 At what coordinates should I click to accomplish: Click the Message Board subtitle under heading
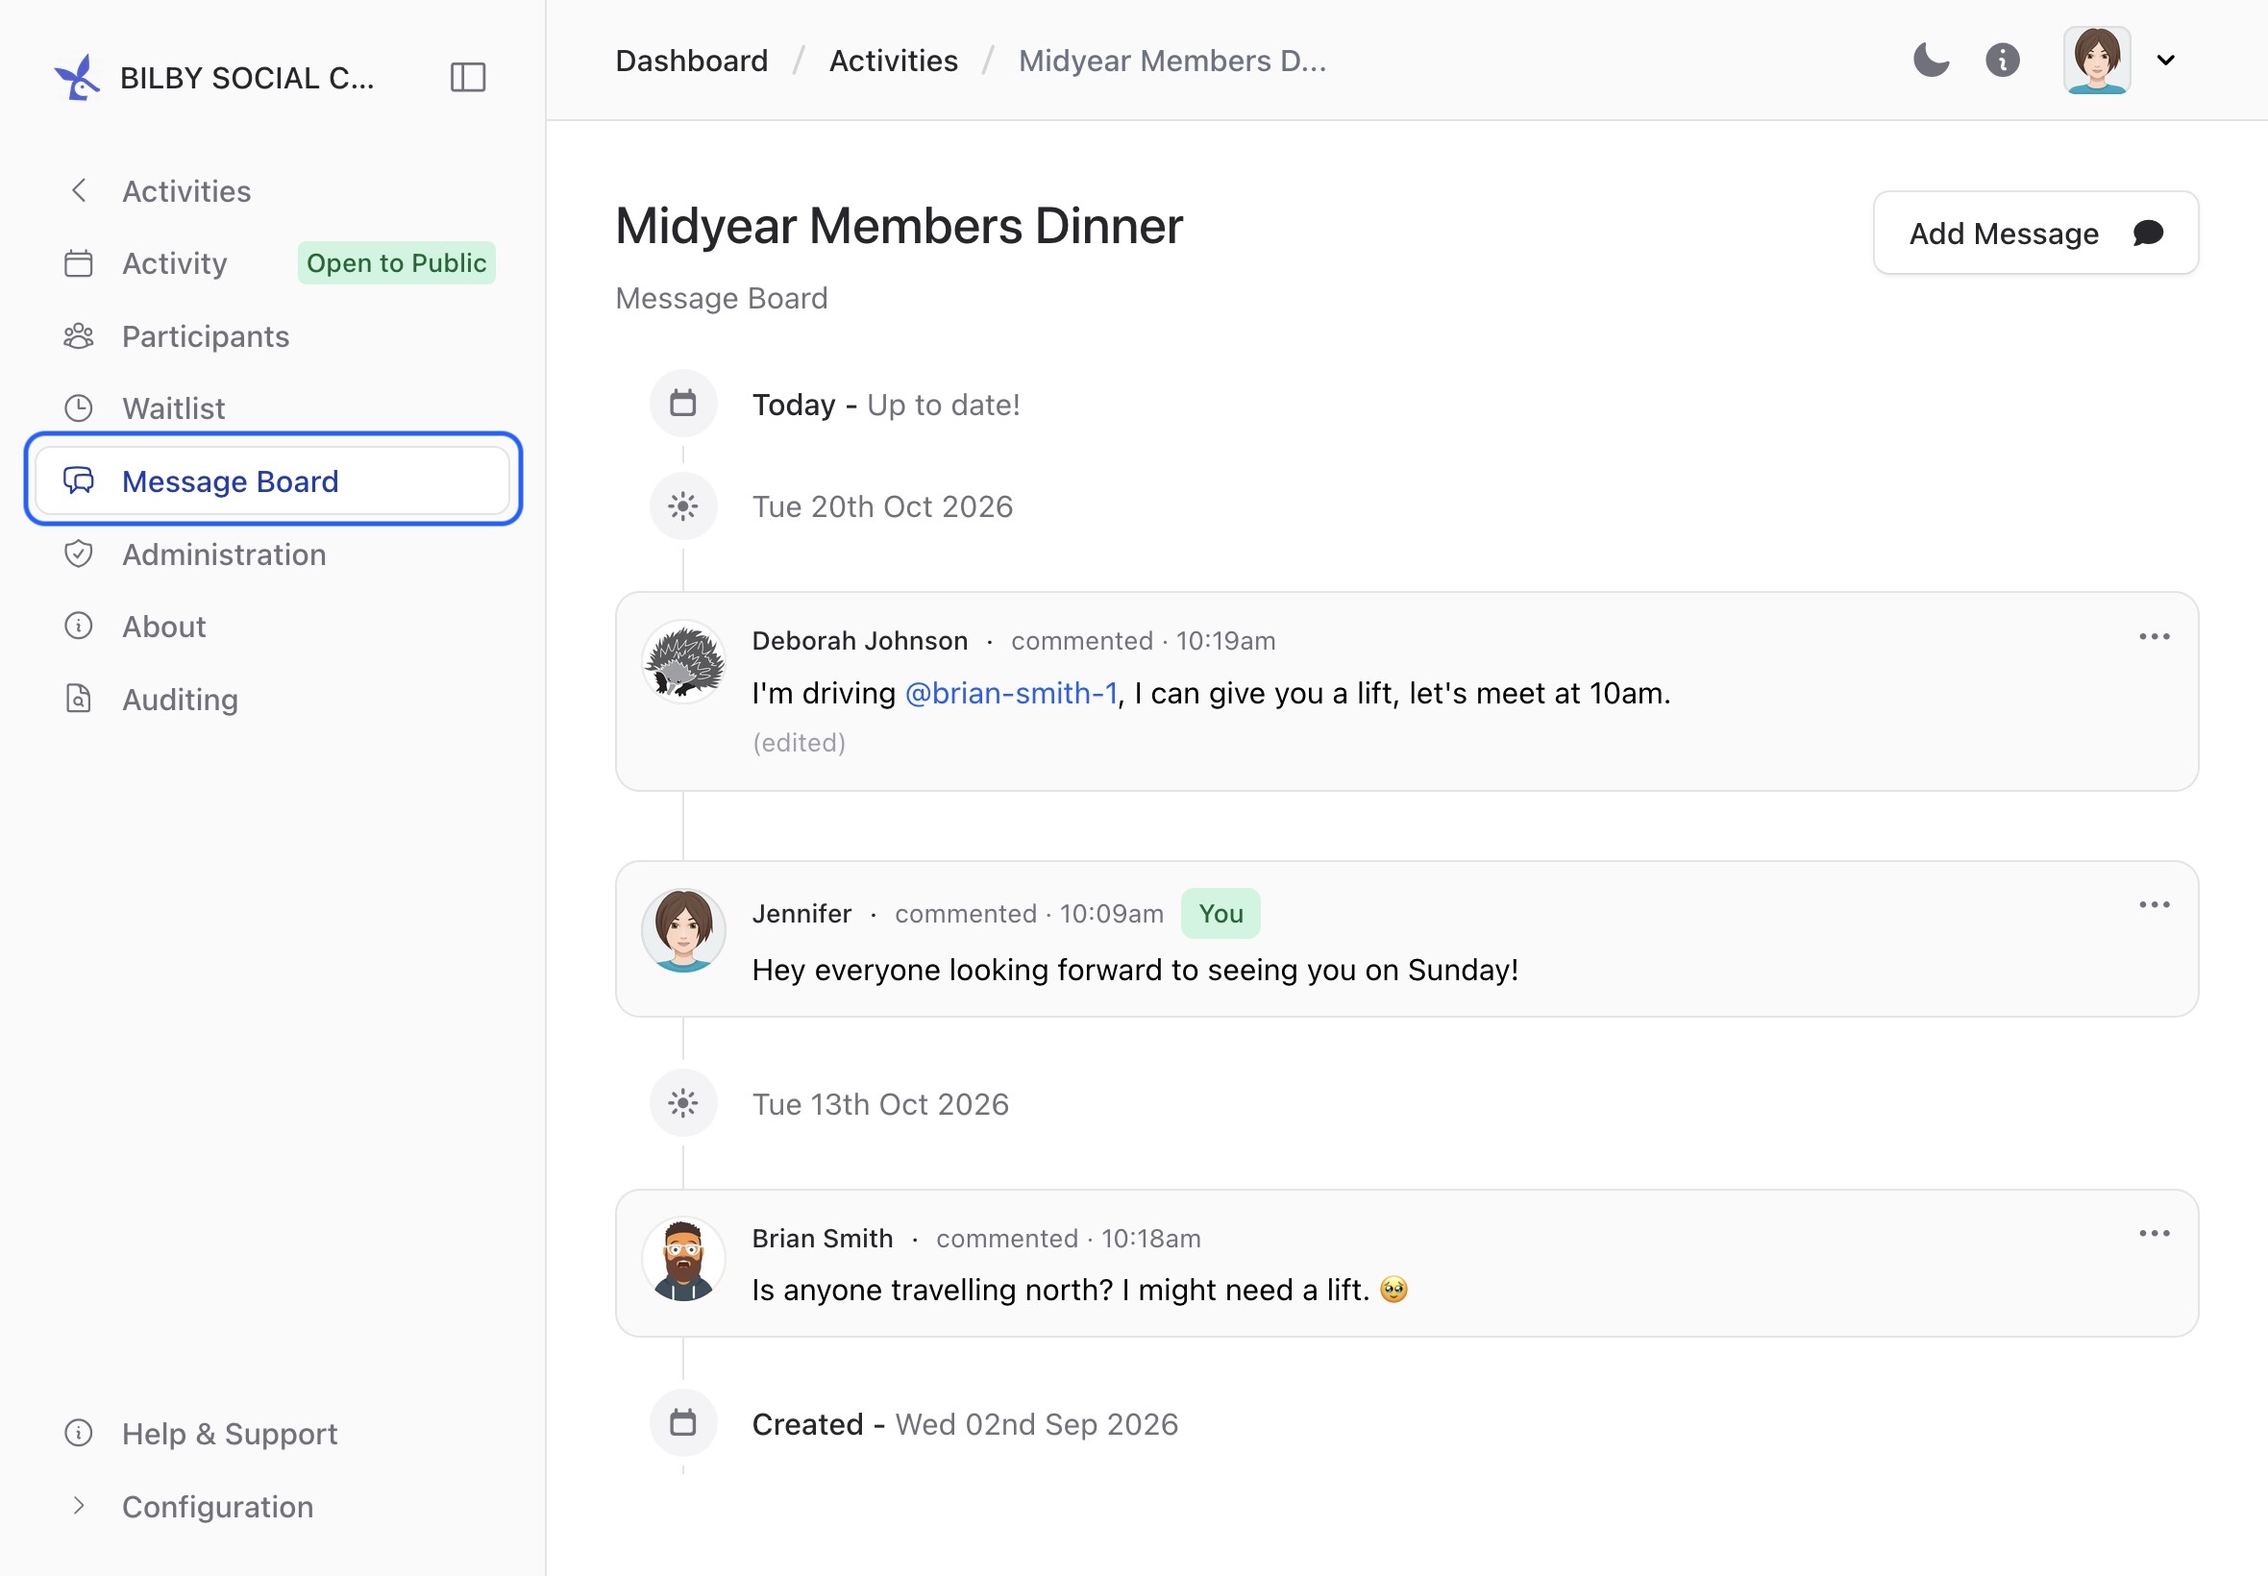coord(722,298)
